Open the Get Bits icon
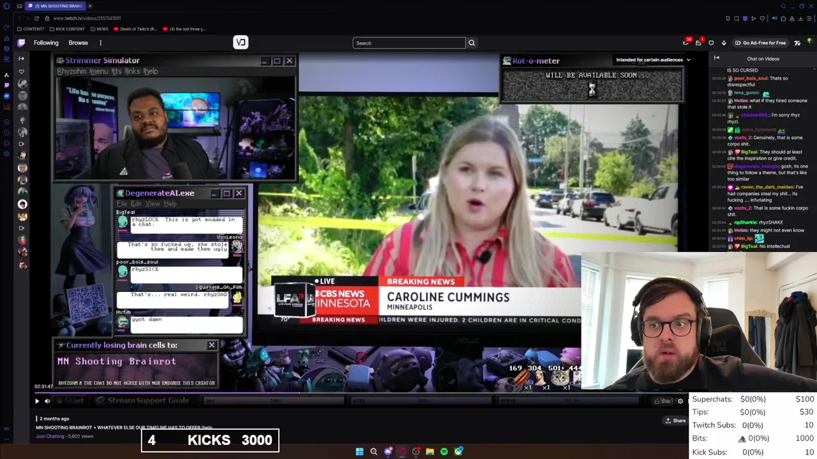The height and width of the screenshot is (459, 817). [724, 43]
